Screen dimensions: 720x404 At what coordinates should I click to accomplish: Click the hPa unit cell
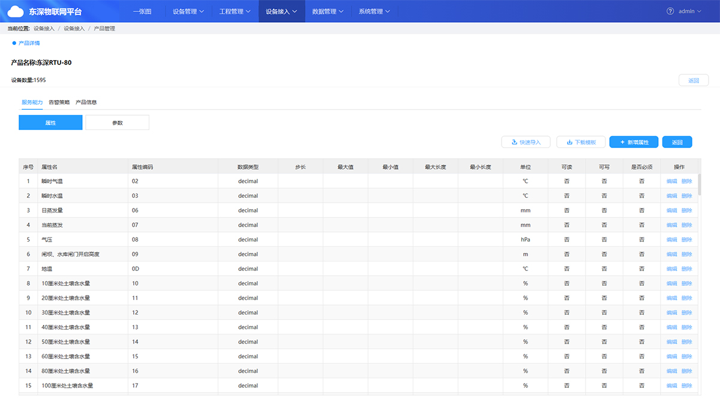point(525,239)
